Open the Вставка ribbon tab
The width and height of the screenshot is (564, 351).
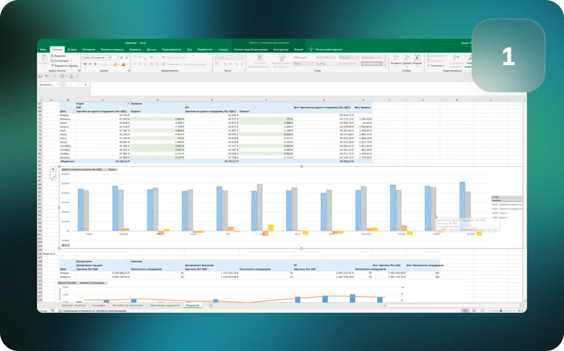tap(72, 49)
